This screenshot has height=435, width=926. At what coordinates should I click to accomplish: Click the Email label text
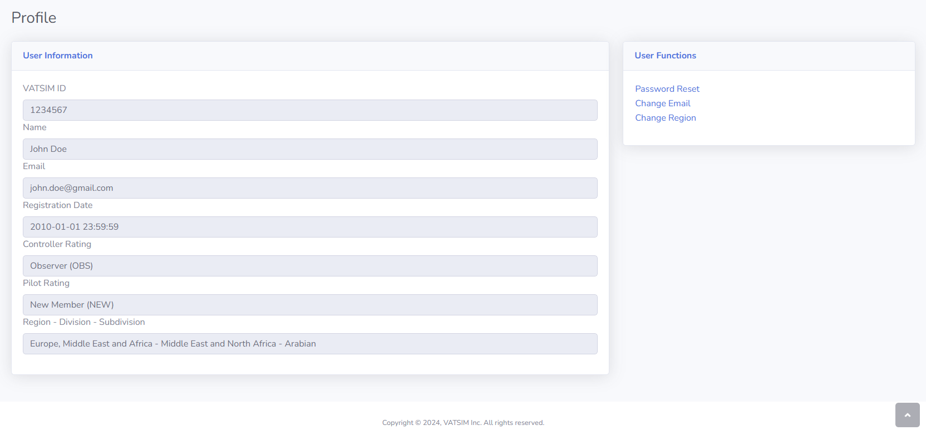34,166
